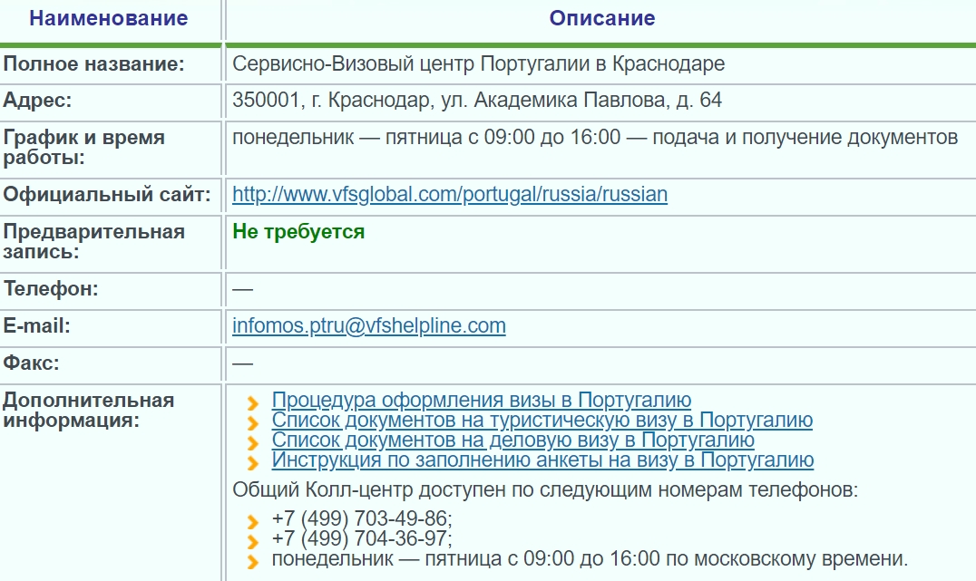Click arrow bullet beside visa procedure link
The image size is (976, 581).
tap(253, 402)
